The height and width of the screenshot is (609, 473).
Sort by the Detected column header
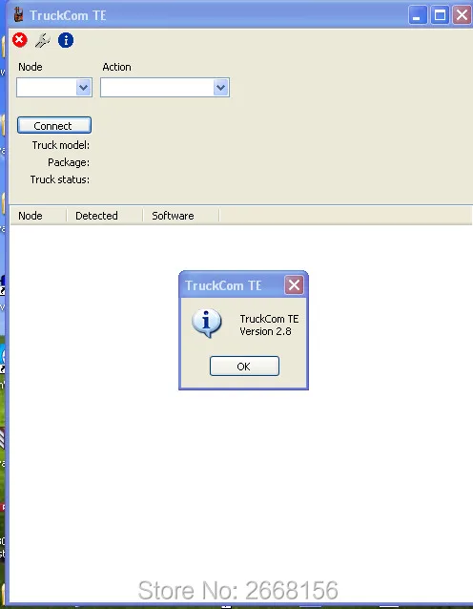point(105,216)
